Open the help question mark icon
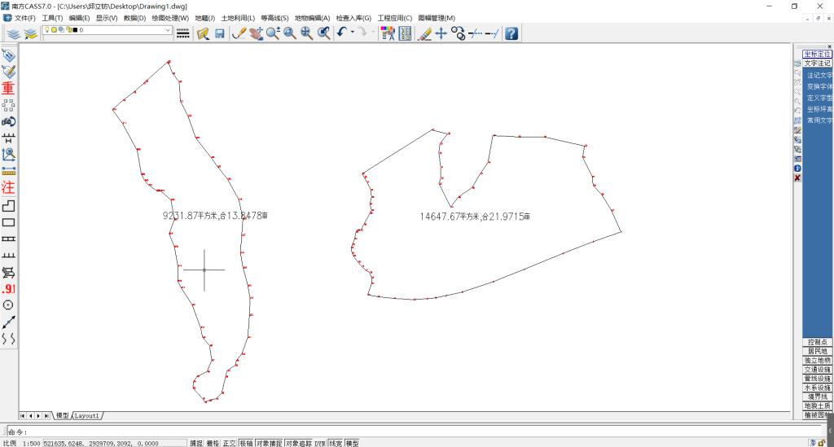The height and width of the screenshot is (447, 834). pyautogui.click(x=511, y=33)
